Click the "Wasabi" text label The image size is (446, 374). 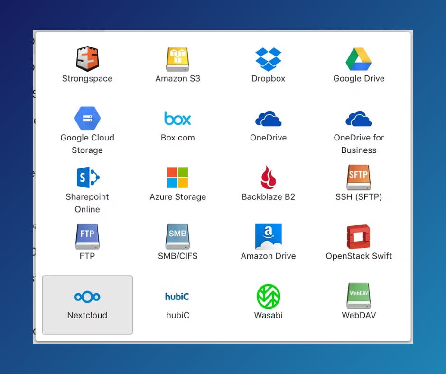tap(268, 315)
